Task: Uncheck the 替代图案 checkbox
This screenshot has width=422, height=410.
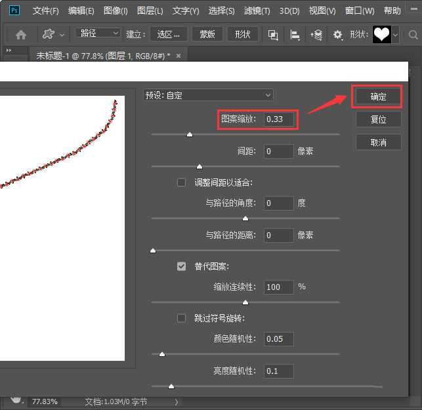Action: (182, 266)
